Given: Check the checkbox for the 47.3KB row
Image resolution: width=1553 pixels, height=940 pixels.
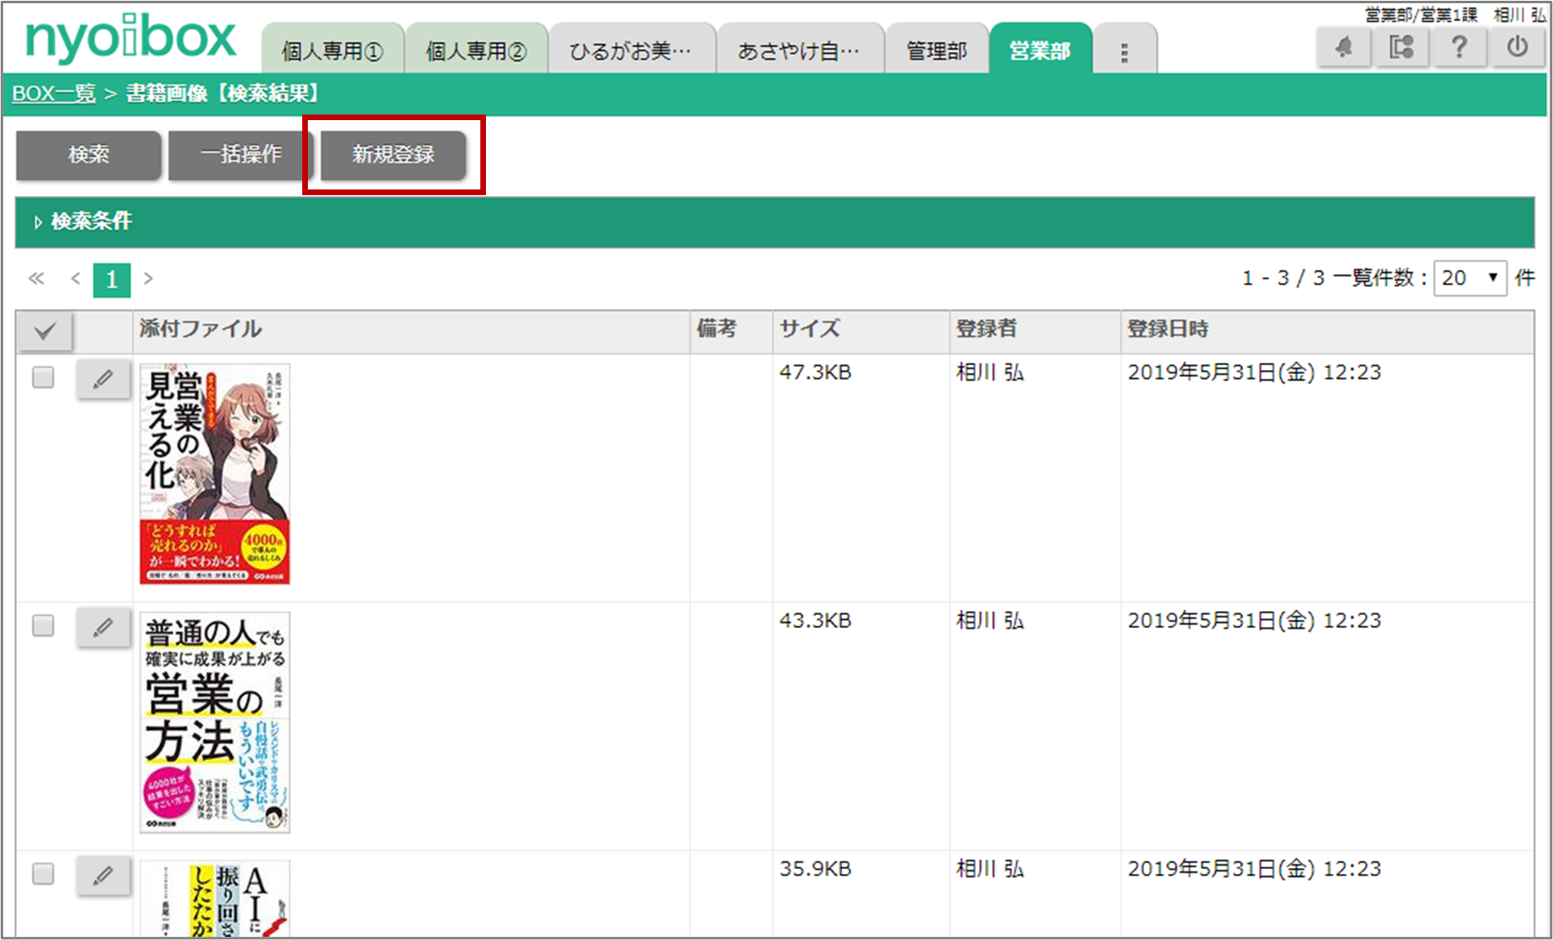Looking at the screenshot, I should coord(44,377).
